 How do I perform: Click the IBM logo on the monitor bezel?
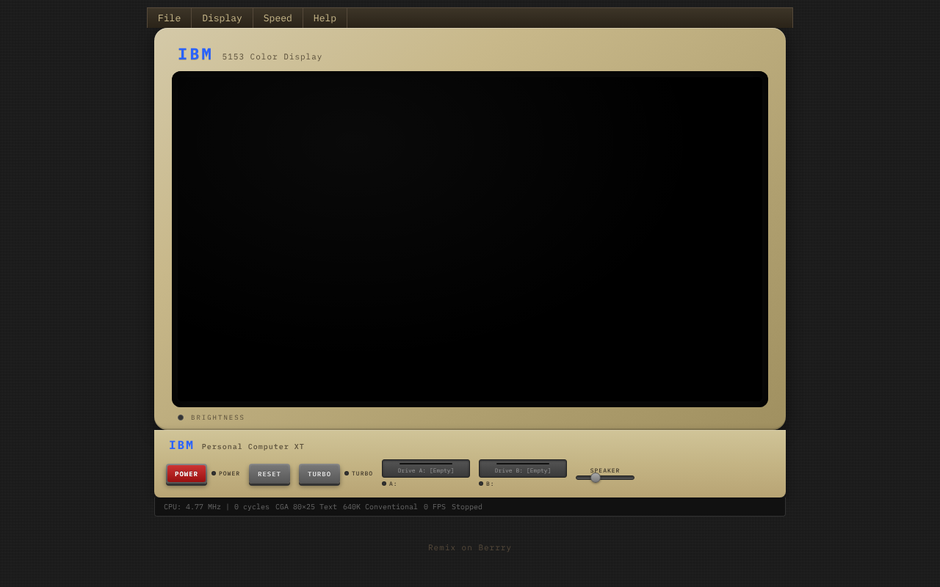click(195, 53)
